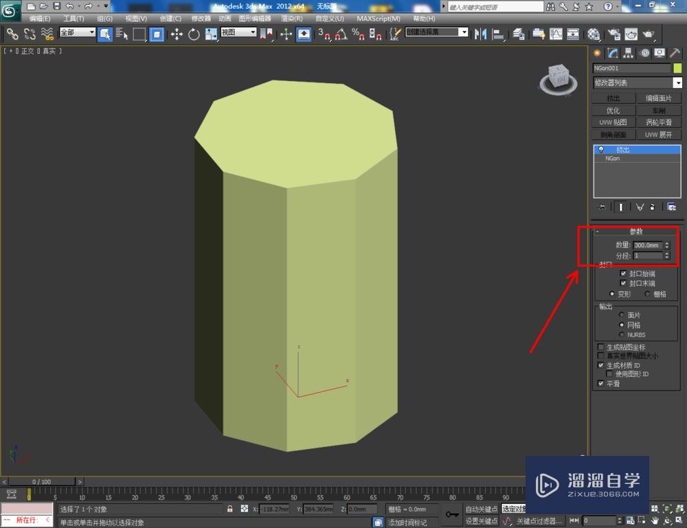
Task: Switch to the Hierarchy command panel icon
Action: 629,53
